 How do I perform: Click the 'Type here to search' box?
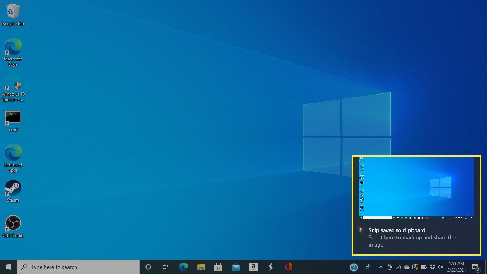[78, 267]
